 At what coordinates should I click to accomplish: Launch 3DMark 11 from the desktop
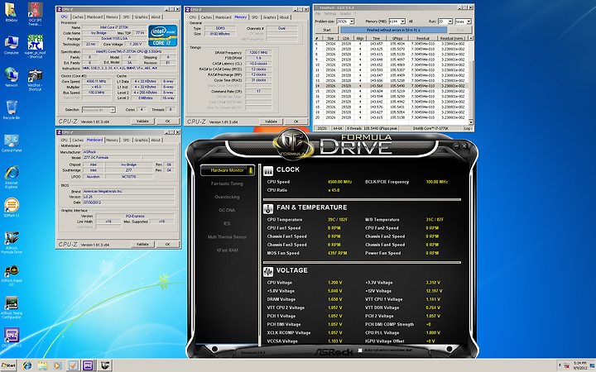12,207
